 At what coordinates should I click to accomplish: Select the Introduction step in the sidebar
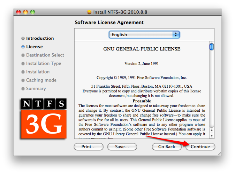point(40,38)
